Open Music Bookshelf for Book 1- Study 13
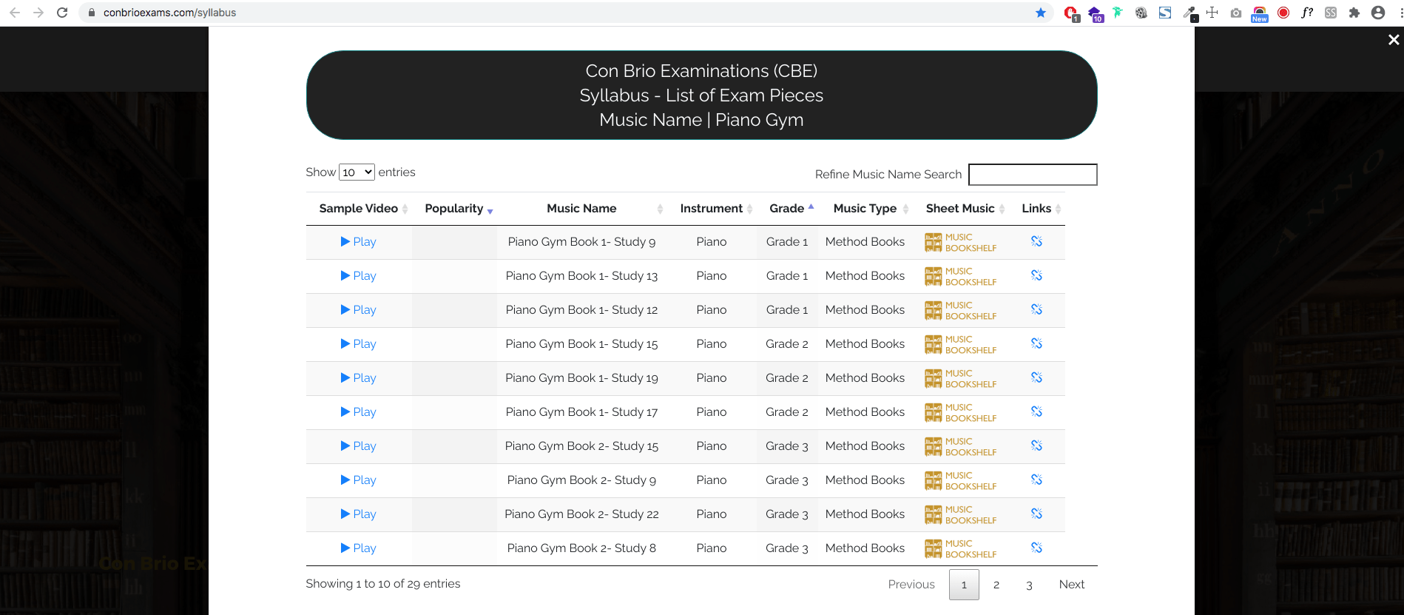Viewport: 1404px width, 615px height. [960, 276]
